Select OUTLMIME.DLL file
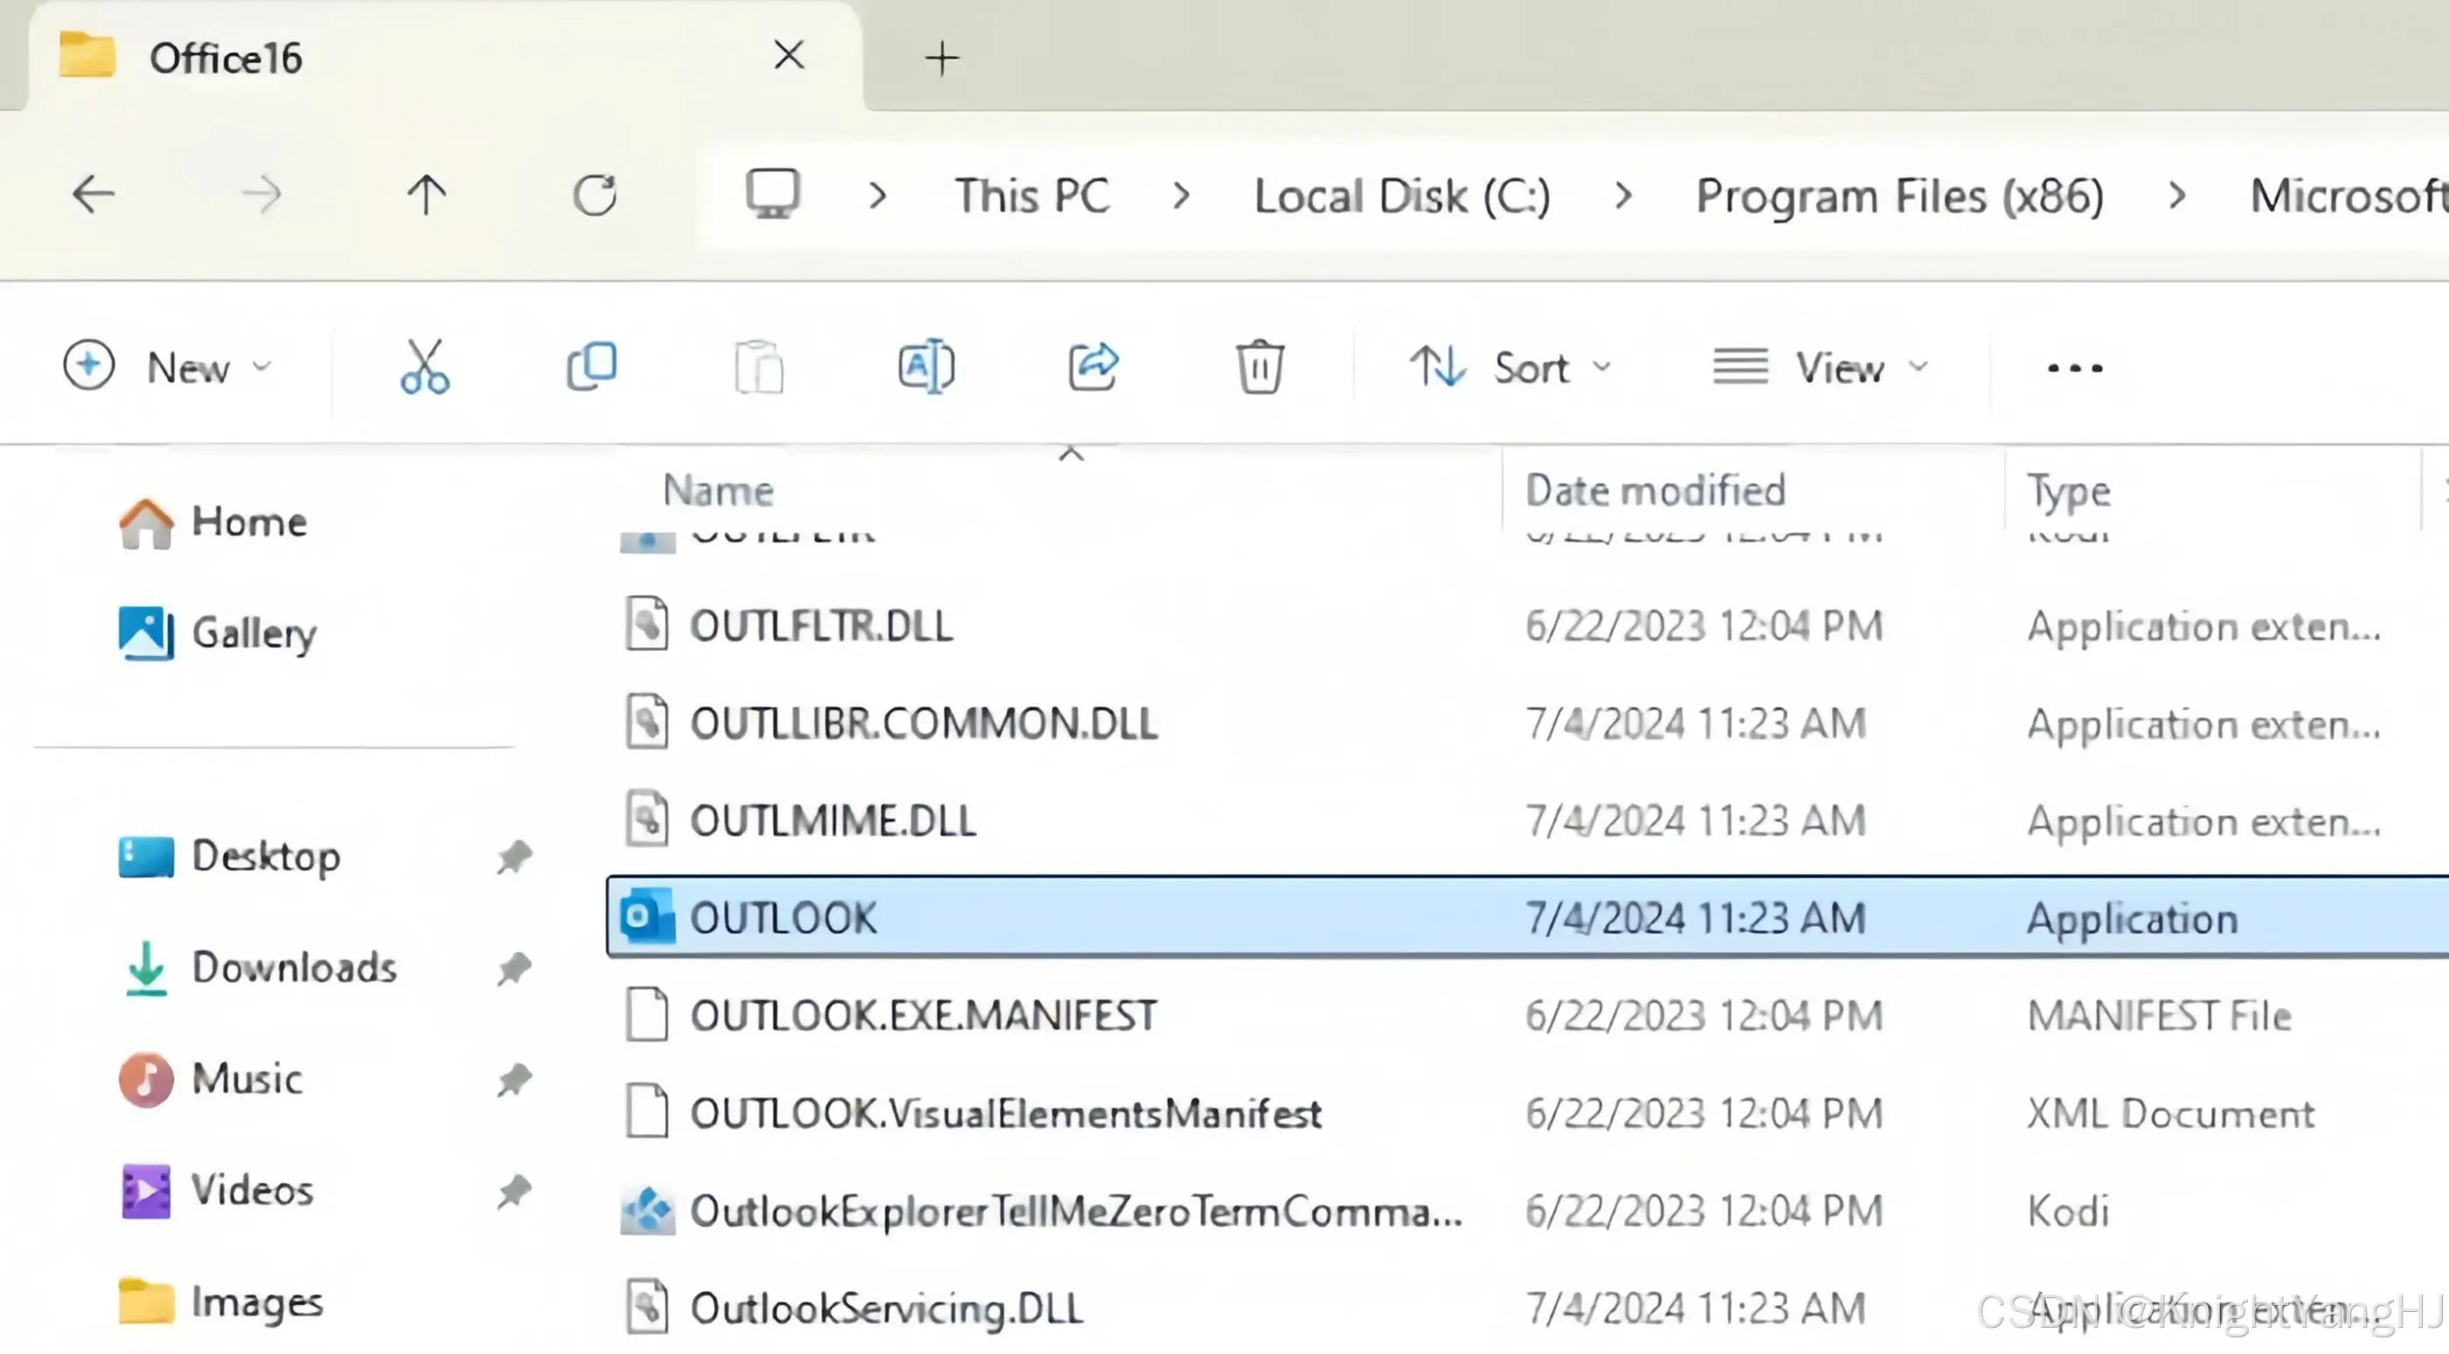Image resolution: width=2449 pixels, height=1354 pixels. pyautogui.click(x=832, y=820)
